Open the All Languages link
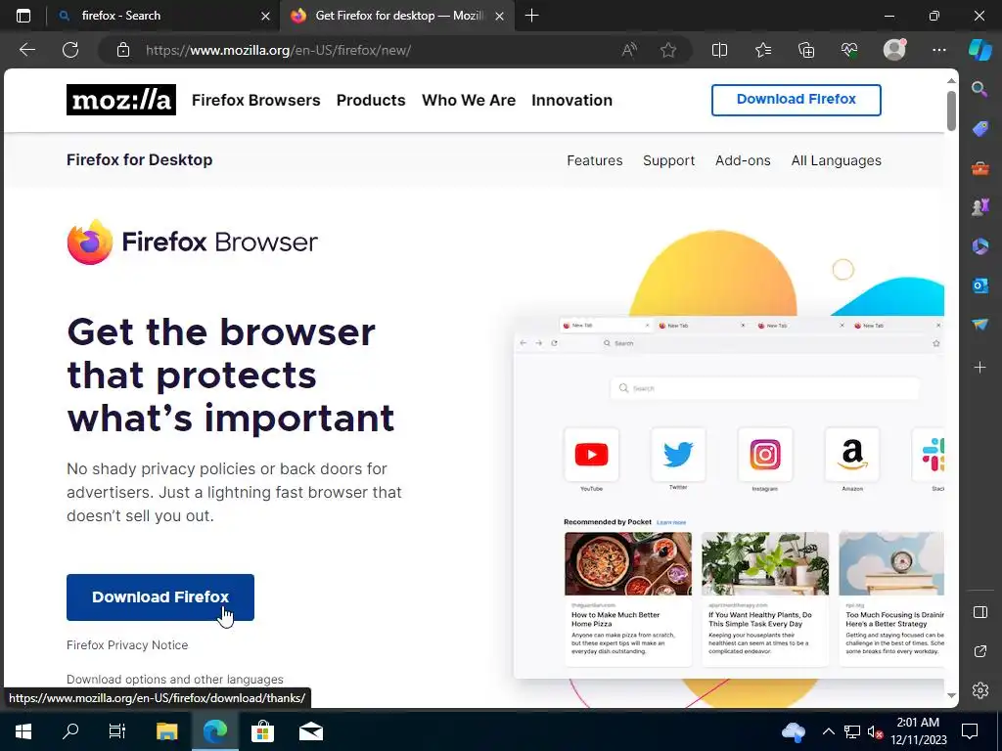This screenshot has height=751, width=1002. [836, 160]
